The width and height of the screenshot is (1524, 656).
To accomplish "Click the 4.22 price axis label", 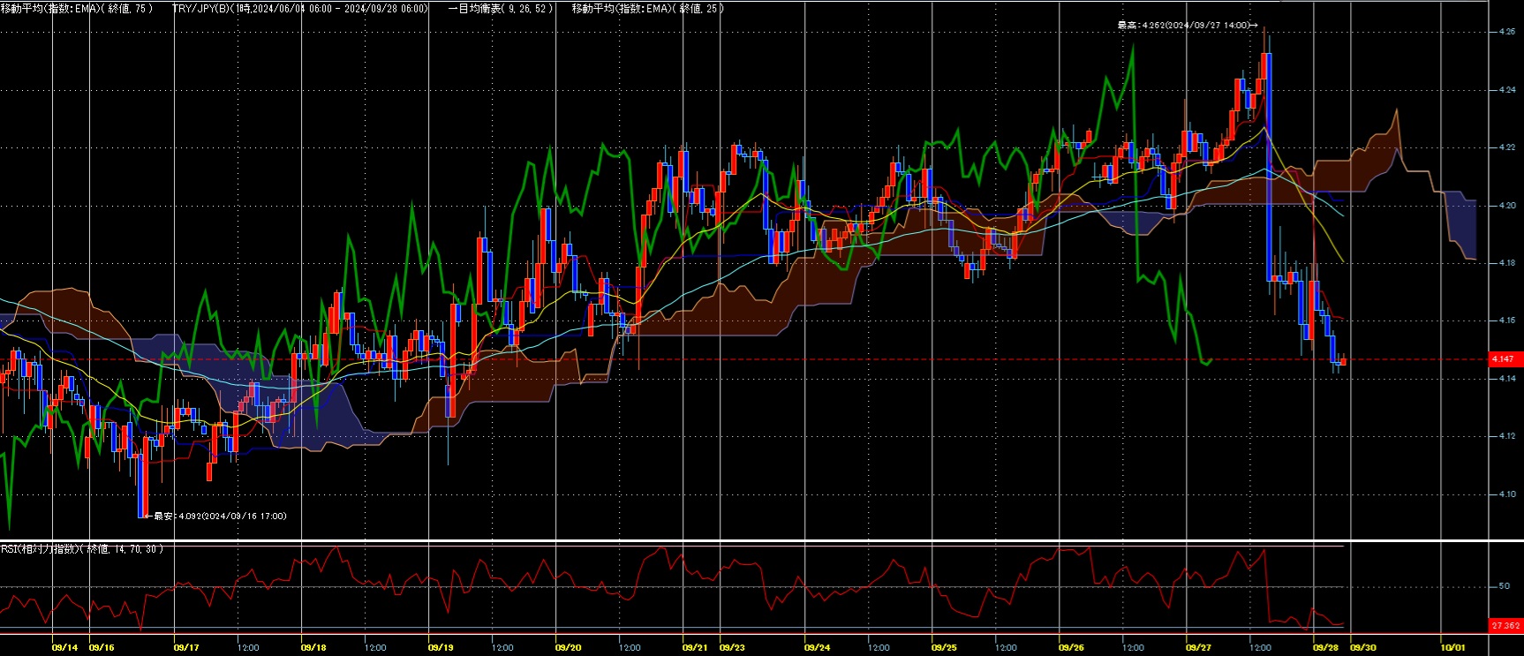I will click(x=1506, y=147).
